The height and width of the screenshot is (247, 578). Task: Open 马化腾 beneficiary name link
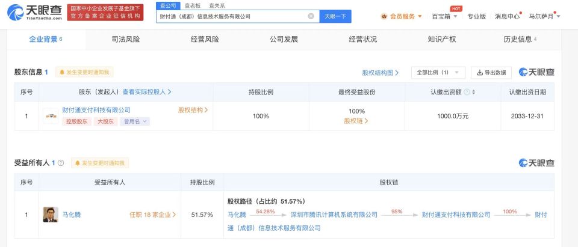(71, 215)
